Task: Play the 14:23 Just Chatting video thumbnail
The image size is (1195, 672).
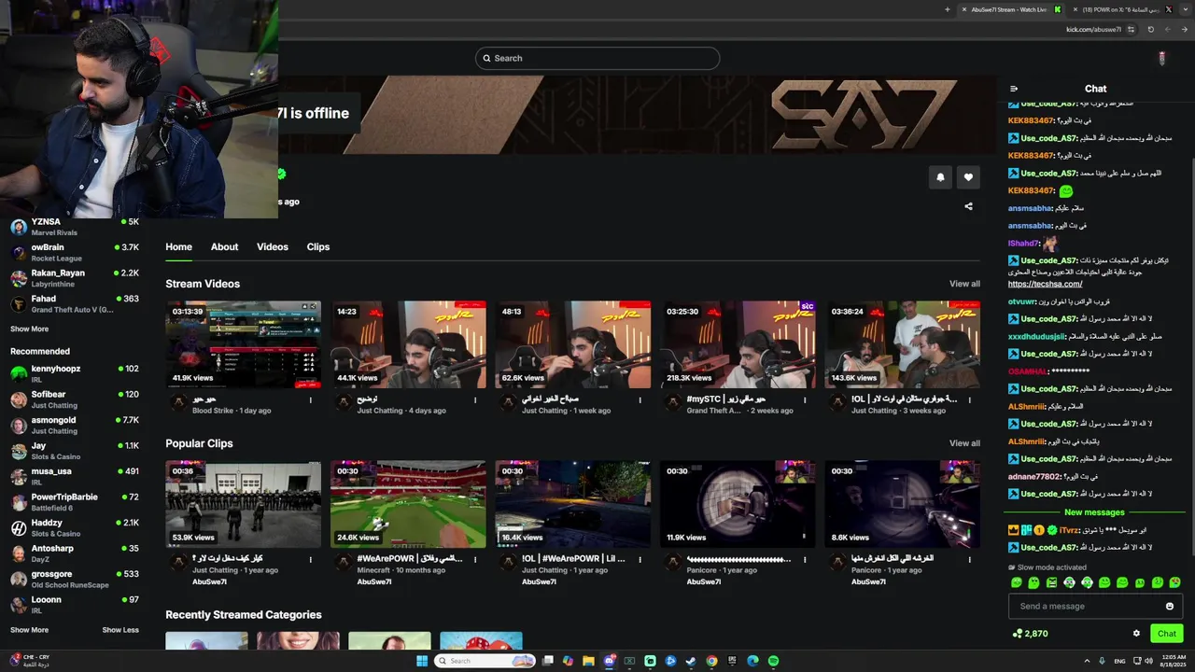Action: point(408,344)
